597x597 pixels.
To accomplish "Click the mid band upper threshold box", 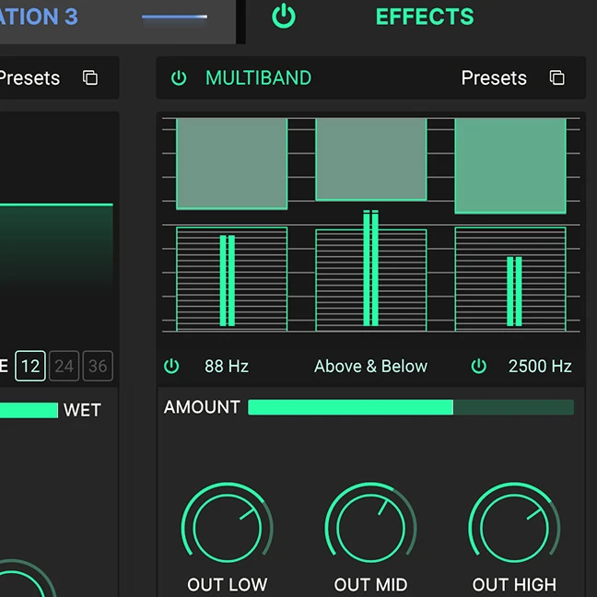I will [x=371, y=159].
